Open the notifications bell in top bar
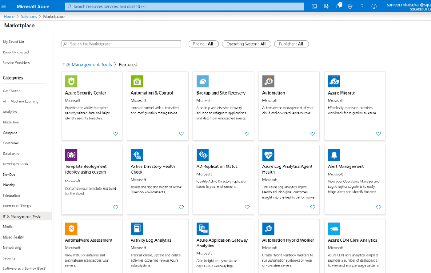Screen dimensions: 431x273 click(339, 6)
